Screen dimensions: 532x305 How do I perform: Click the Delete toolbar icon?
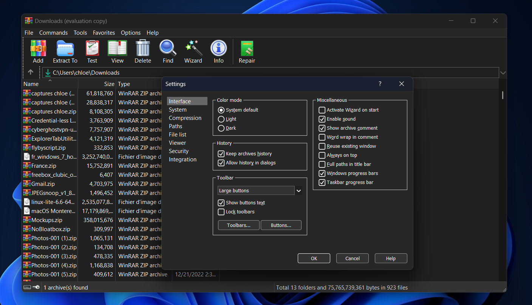point(142,51)
